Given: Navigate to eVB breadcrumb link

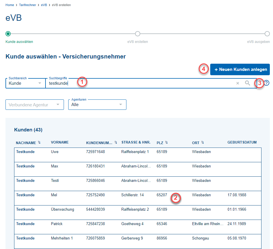Looking at the screenshot, I should point(44,5).
